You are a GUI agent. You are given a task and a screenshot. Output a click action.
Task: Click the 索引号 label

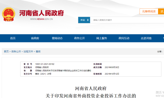[x=28, y=64]
